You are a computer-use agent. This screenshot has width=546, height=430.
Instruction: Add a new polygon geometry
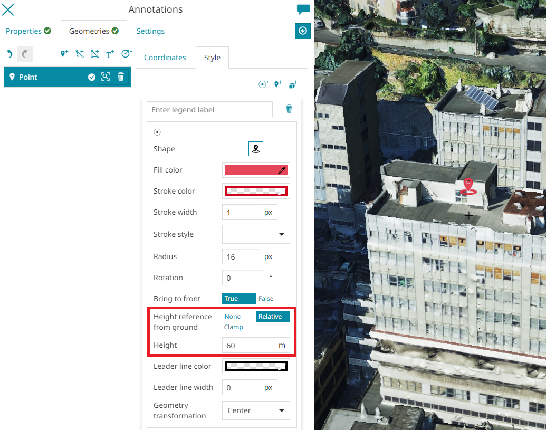[x=94, y=54]
